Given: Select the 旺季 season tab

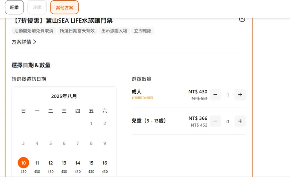Looking at the screenshot, I should tap(14, 7).
